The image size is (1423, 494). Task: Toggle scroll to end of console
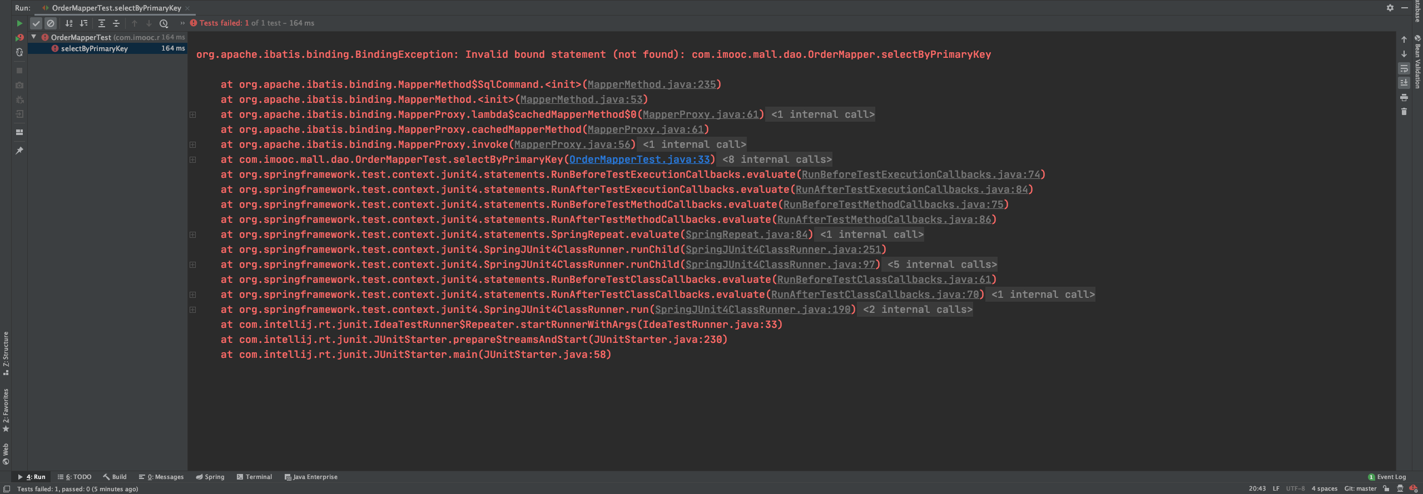(1404, 83)
